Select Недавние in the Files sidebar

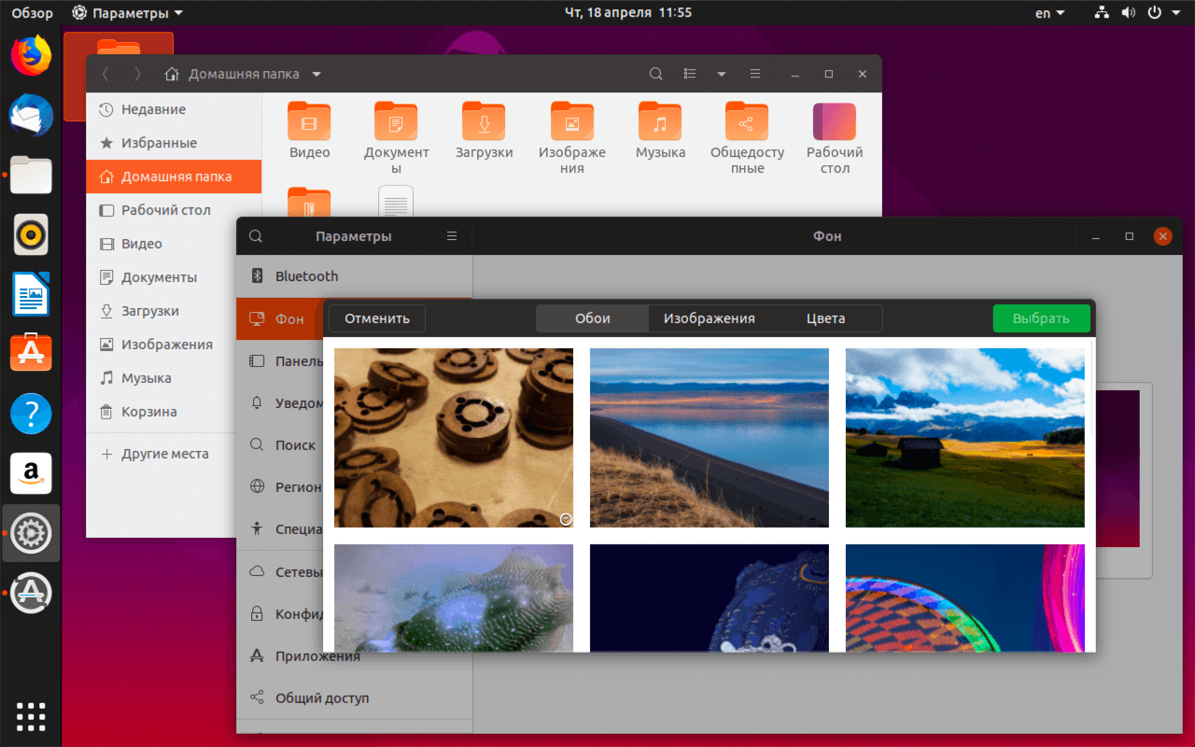coord(174,109)
